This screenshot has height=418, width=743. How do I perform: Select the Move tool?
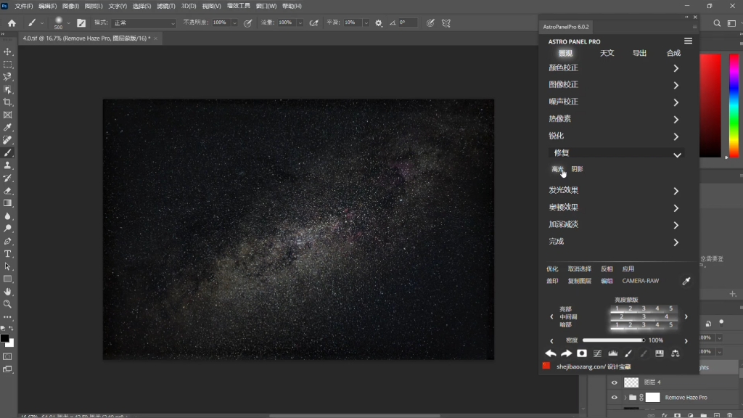pos(7,52)
